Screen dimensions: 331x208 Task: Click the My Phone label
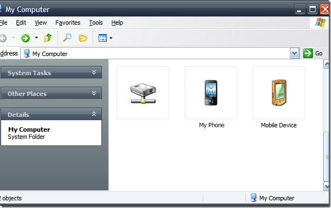(212, 125)
